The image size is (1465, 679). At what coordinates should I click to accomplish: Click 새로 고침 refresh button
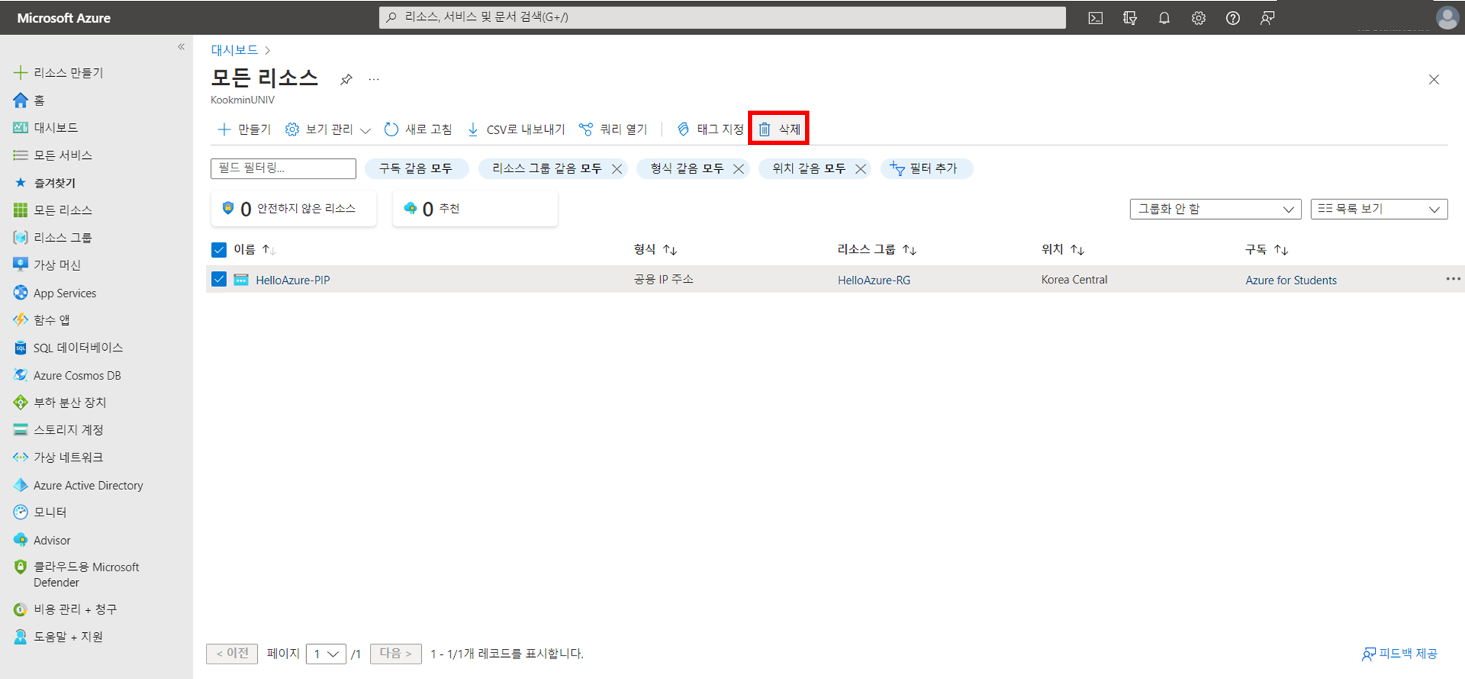(418, 130)
